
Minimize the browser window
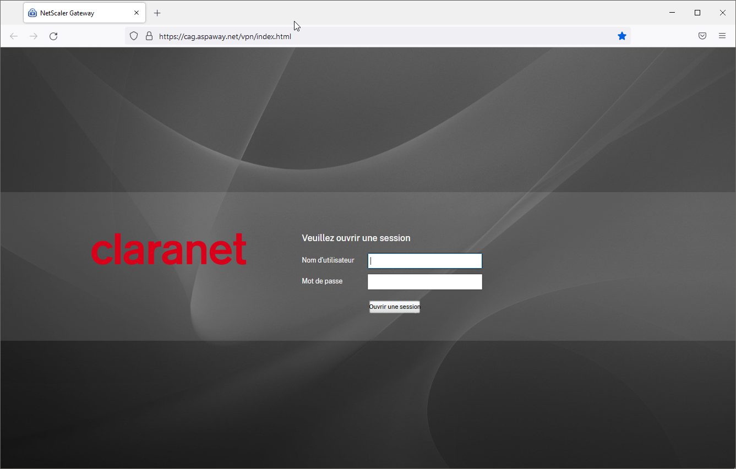click(672, 13)
